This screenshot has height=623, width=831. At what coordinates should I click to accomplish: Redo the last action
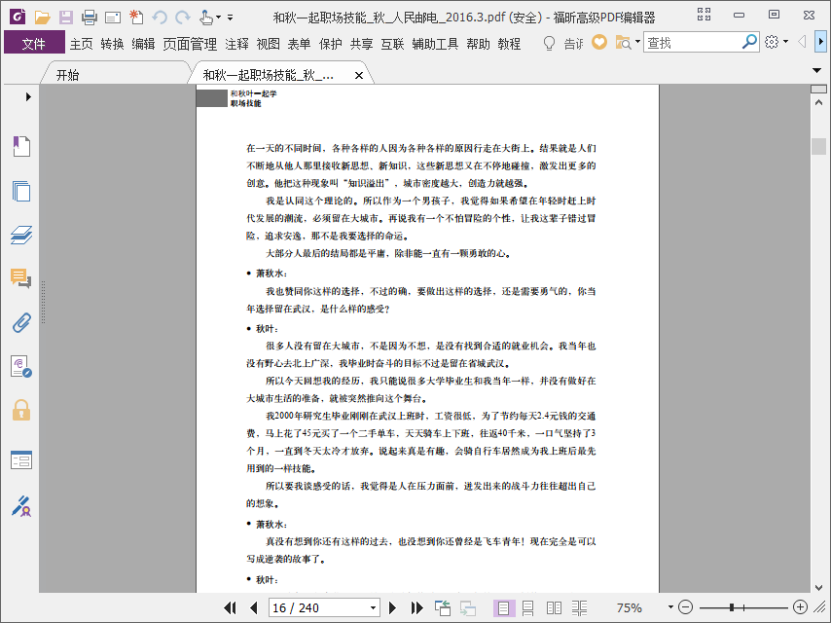coord(182,18)
